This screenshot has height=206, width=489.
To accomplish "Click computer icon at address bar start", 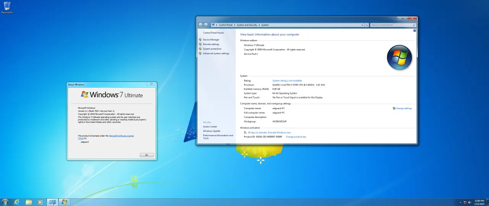I will tap(213, 25).
